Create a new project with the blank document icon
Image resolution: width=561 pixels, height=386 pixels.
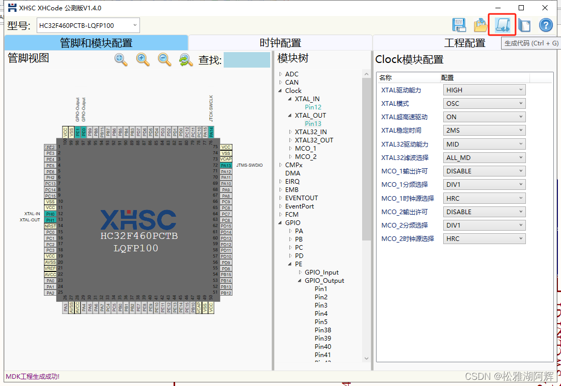coord(524,25)
